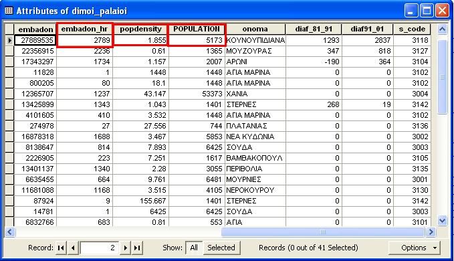Go to first record button
The image size is (454, 261).
(61, 248)
